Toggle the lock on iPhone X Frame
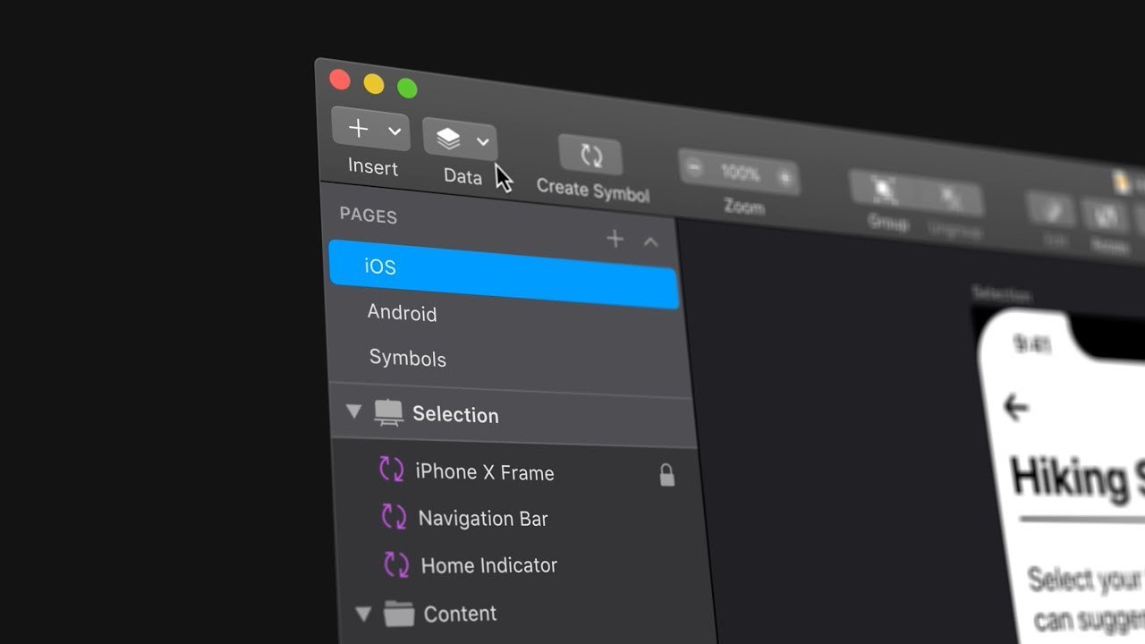1145x644 pixels. pyautogui.click(x=666, y=476)
